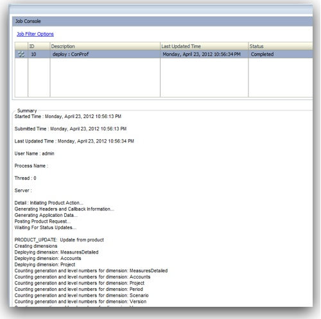
Task: Click the 'Creating dimensions' line
Action: (x=36, y=246)
